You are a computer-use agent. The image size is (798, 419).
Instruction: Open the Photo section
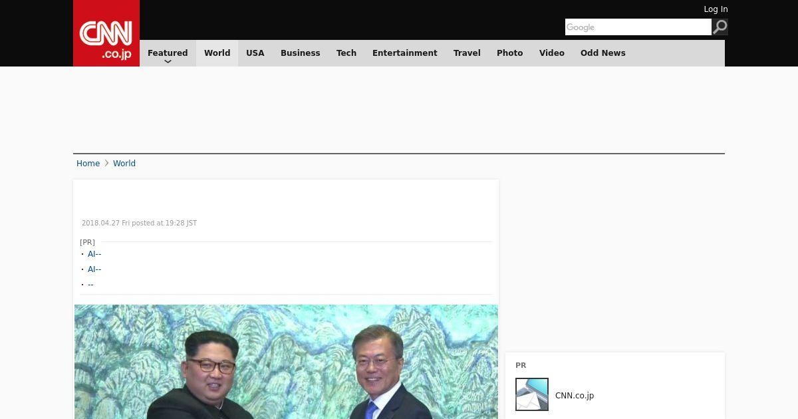click(x=510, y=53)
